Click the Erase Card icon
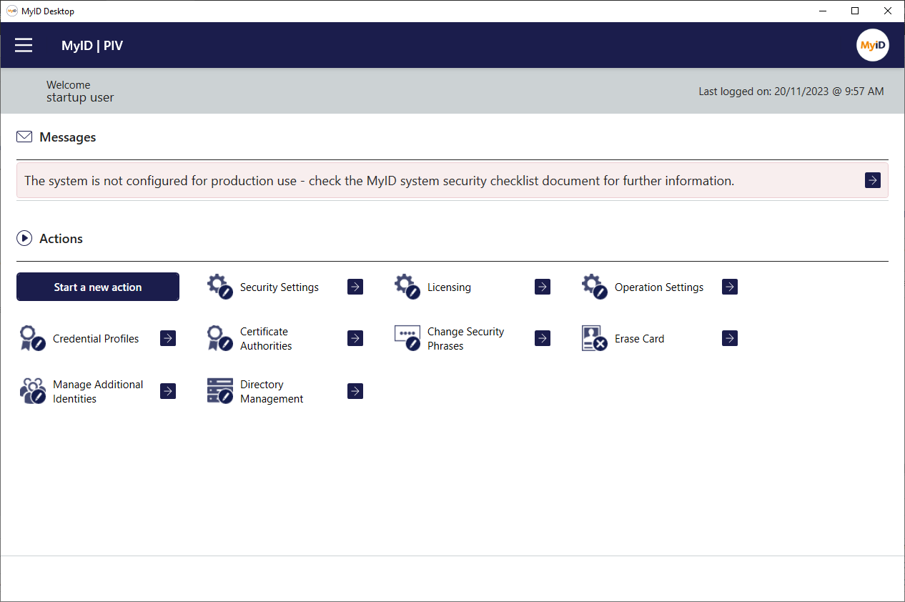Image resolution: width=905 pixels, height=602 pixels. tap(595, 338)
